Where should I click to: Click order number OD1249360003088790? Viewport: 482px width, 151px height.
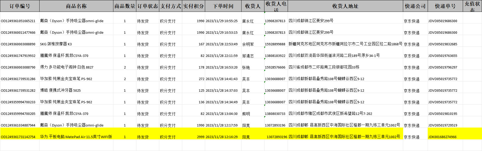click(x=18, y=67)
